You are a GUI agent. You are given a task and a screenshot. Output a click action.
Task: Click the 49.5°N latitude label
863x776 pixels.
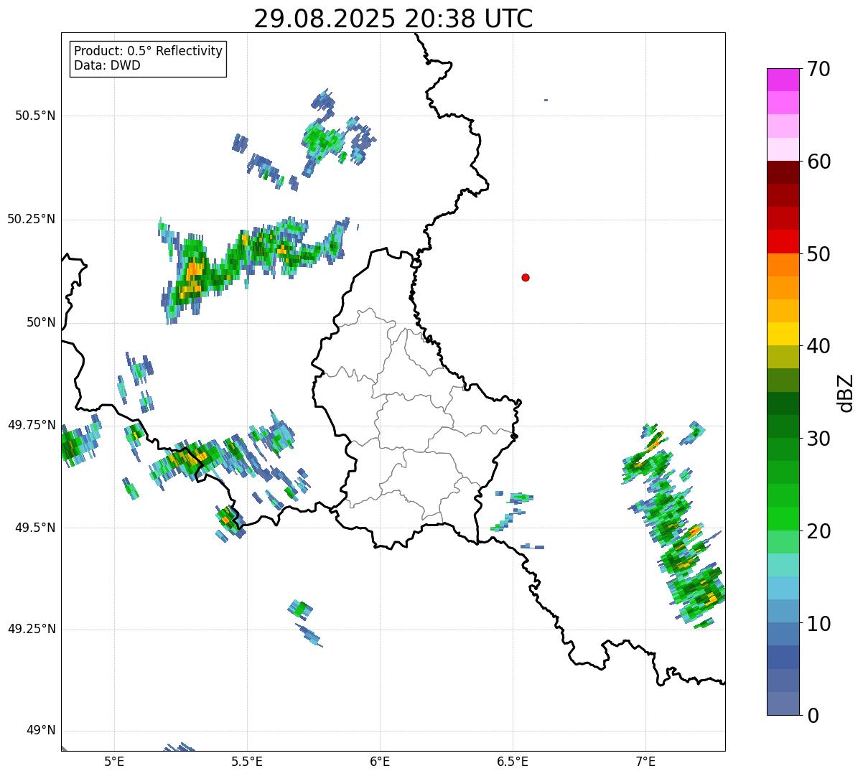(35, 528)
